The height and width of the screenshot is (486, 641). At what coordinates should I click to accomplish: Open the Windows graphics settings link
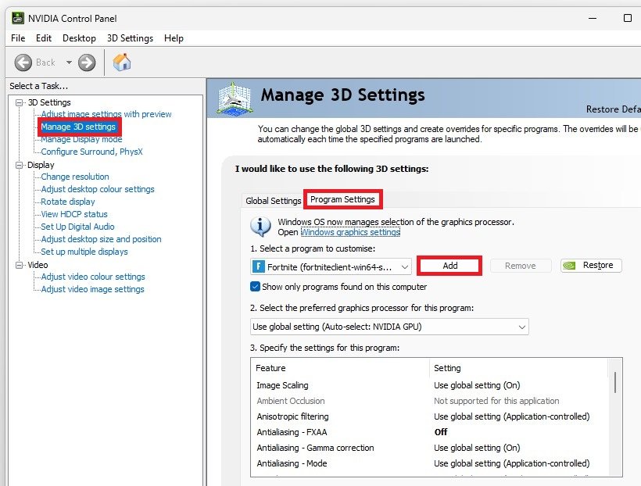(x=350, y=232)
